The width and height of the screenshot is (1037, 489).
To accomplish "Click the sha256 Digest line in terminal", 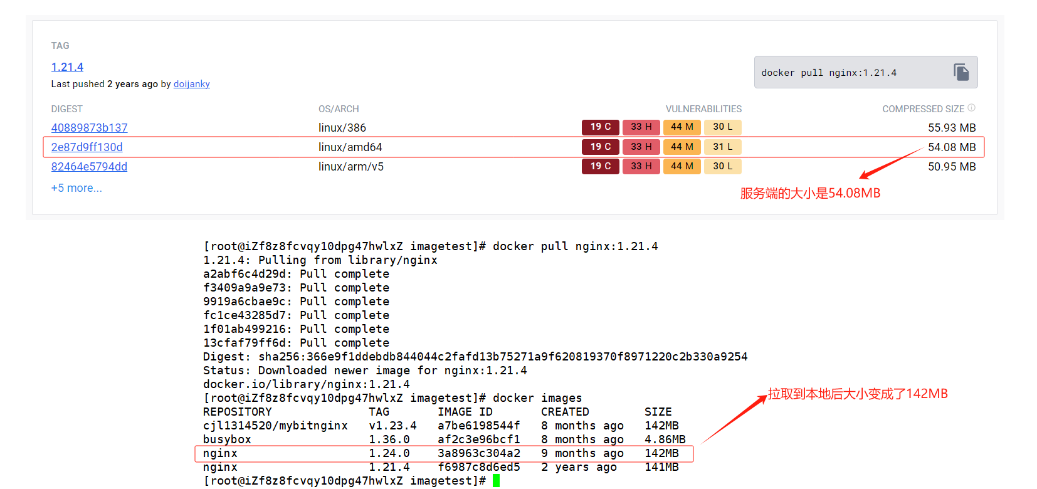I will pos(475,357).
